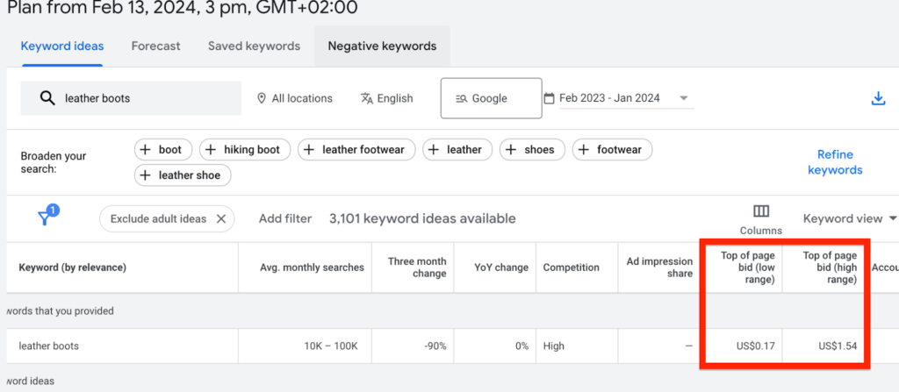Open the Google search network selector

(x=490, y=98)
